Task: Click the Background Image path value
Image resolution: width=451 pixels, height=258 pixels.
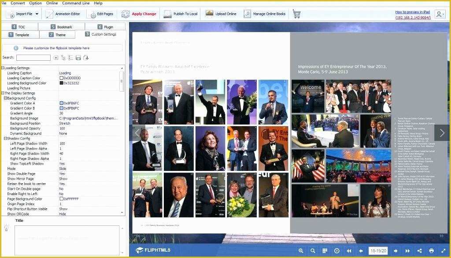Action: (88, 118)
